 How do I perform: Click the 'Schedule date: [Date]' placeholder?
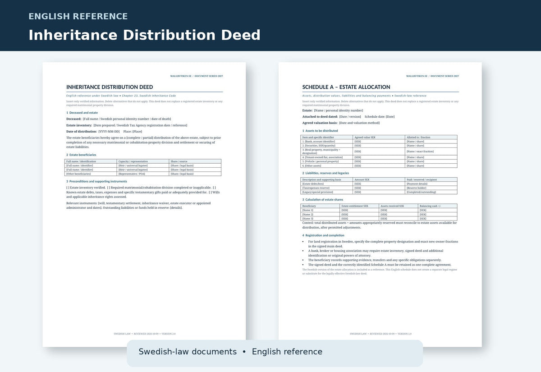tap(380, 116)
